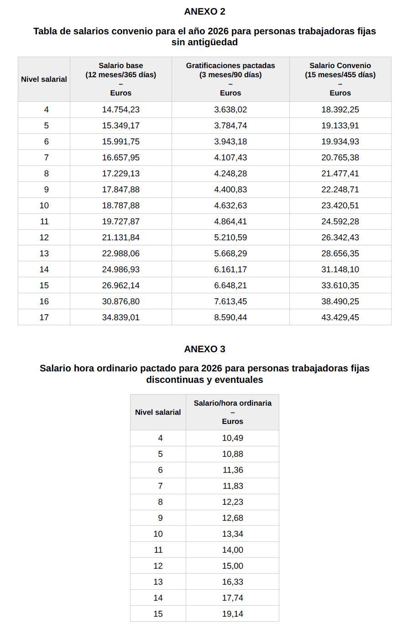Click the ANEXO 2 heading
Screen dimensions: 413x629
(204, 11)
